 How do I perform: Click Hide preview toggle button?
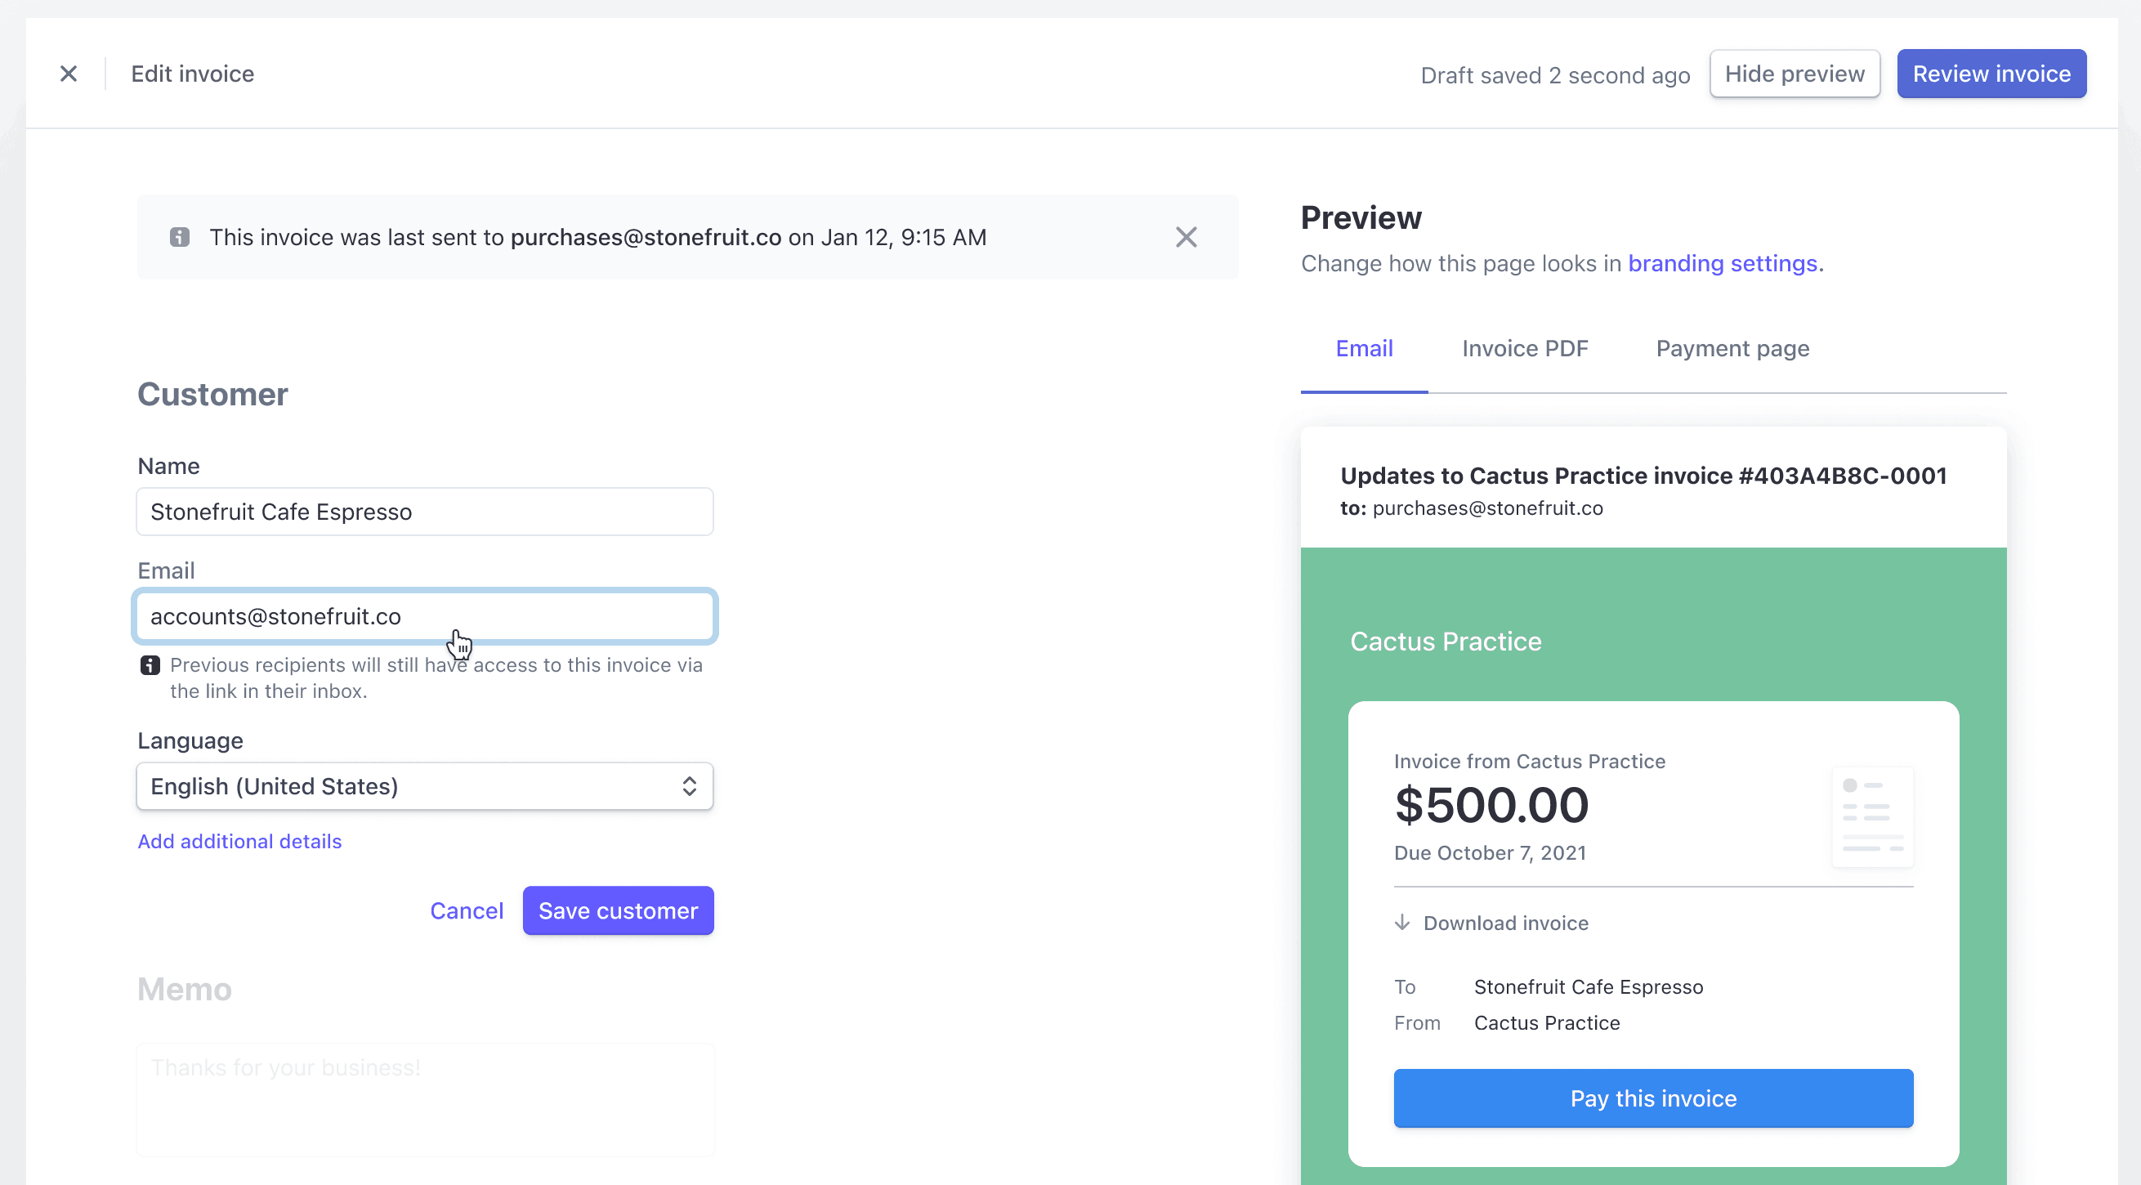(x=1794, y=73)
